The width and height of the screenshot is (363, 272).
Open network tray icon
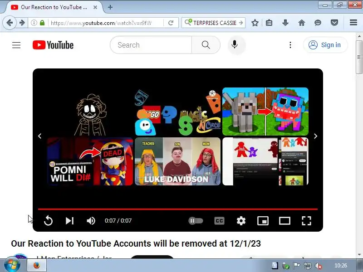click(308, 266)
